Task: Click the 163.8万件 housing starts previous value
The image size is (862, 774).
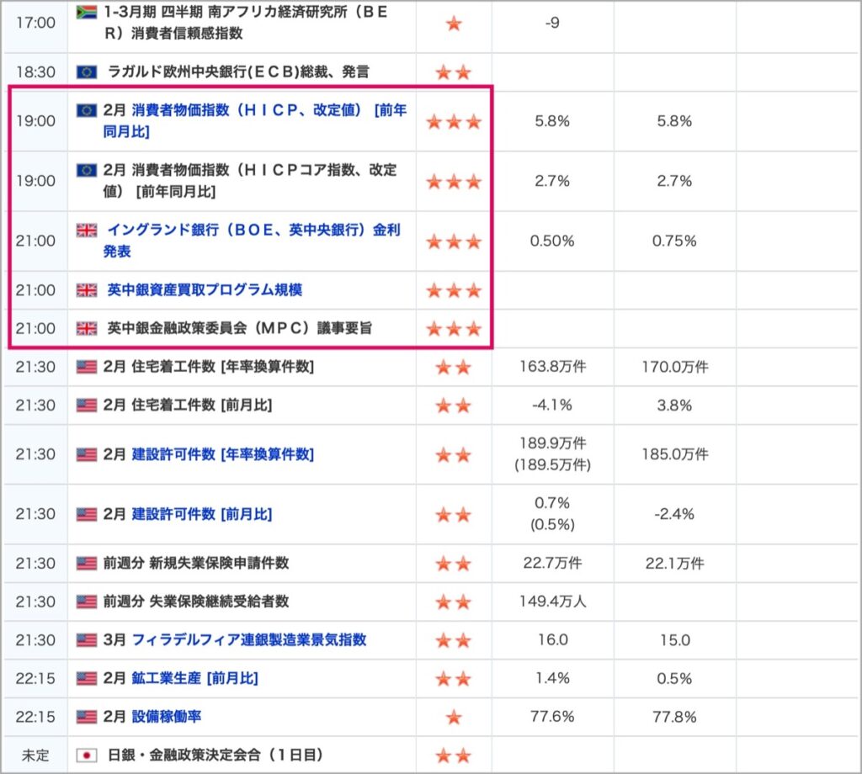Action: (x=552, y=367)
